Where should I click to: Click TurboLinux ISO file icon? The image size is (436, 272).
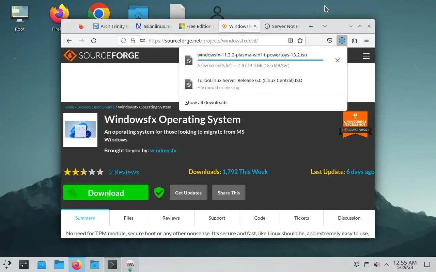[189, 84]
